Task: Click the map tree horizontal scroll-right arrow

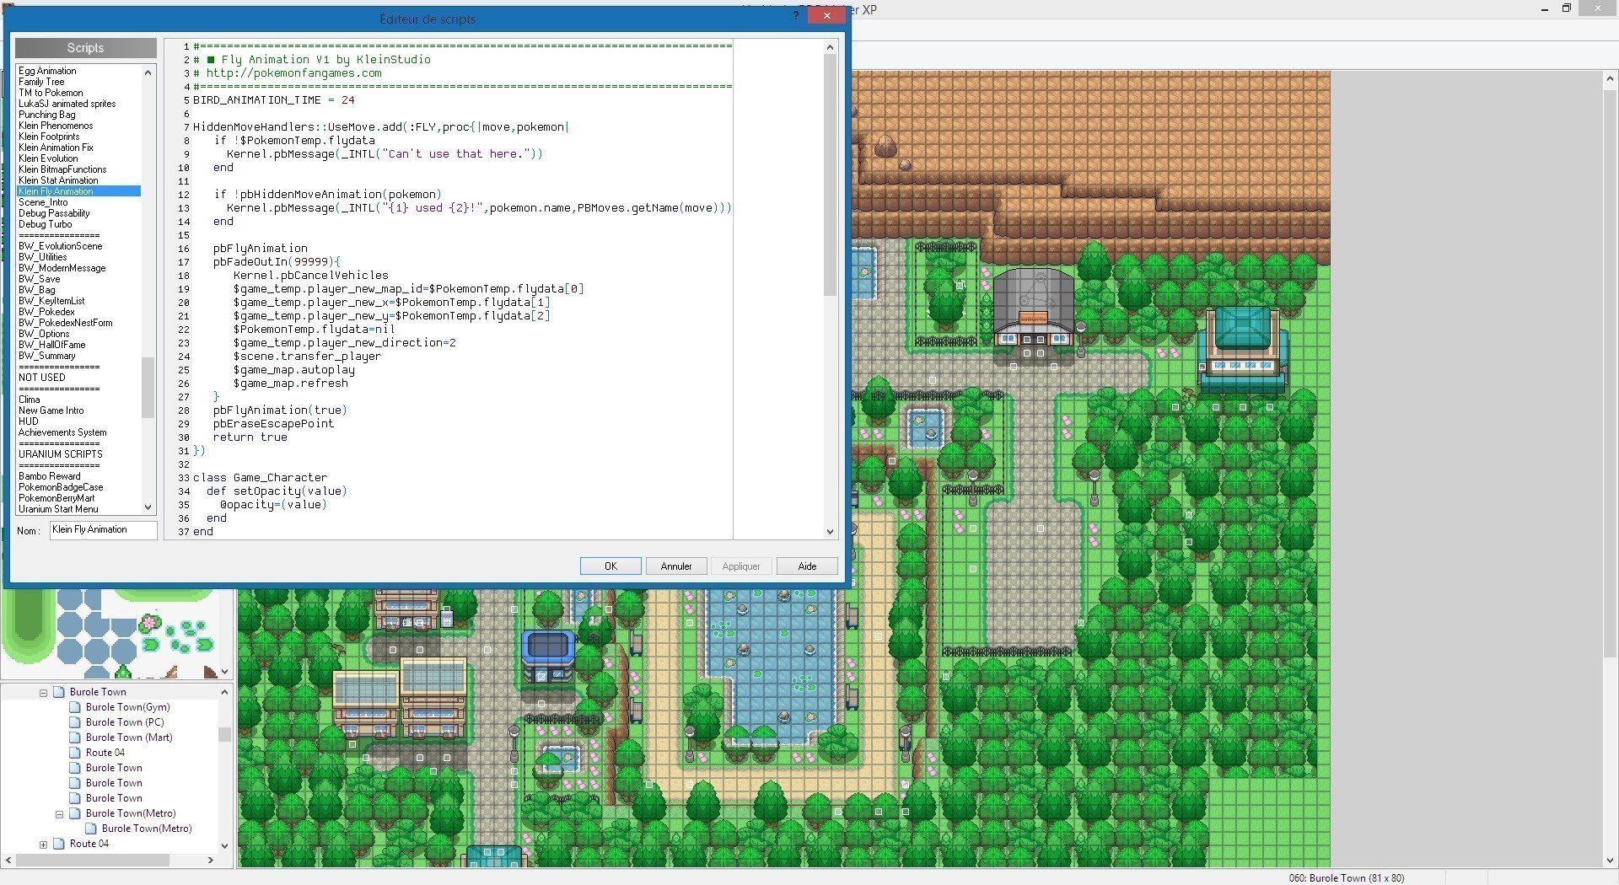Action: point(210,861)
